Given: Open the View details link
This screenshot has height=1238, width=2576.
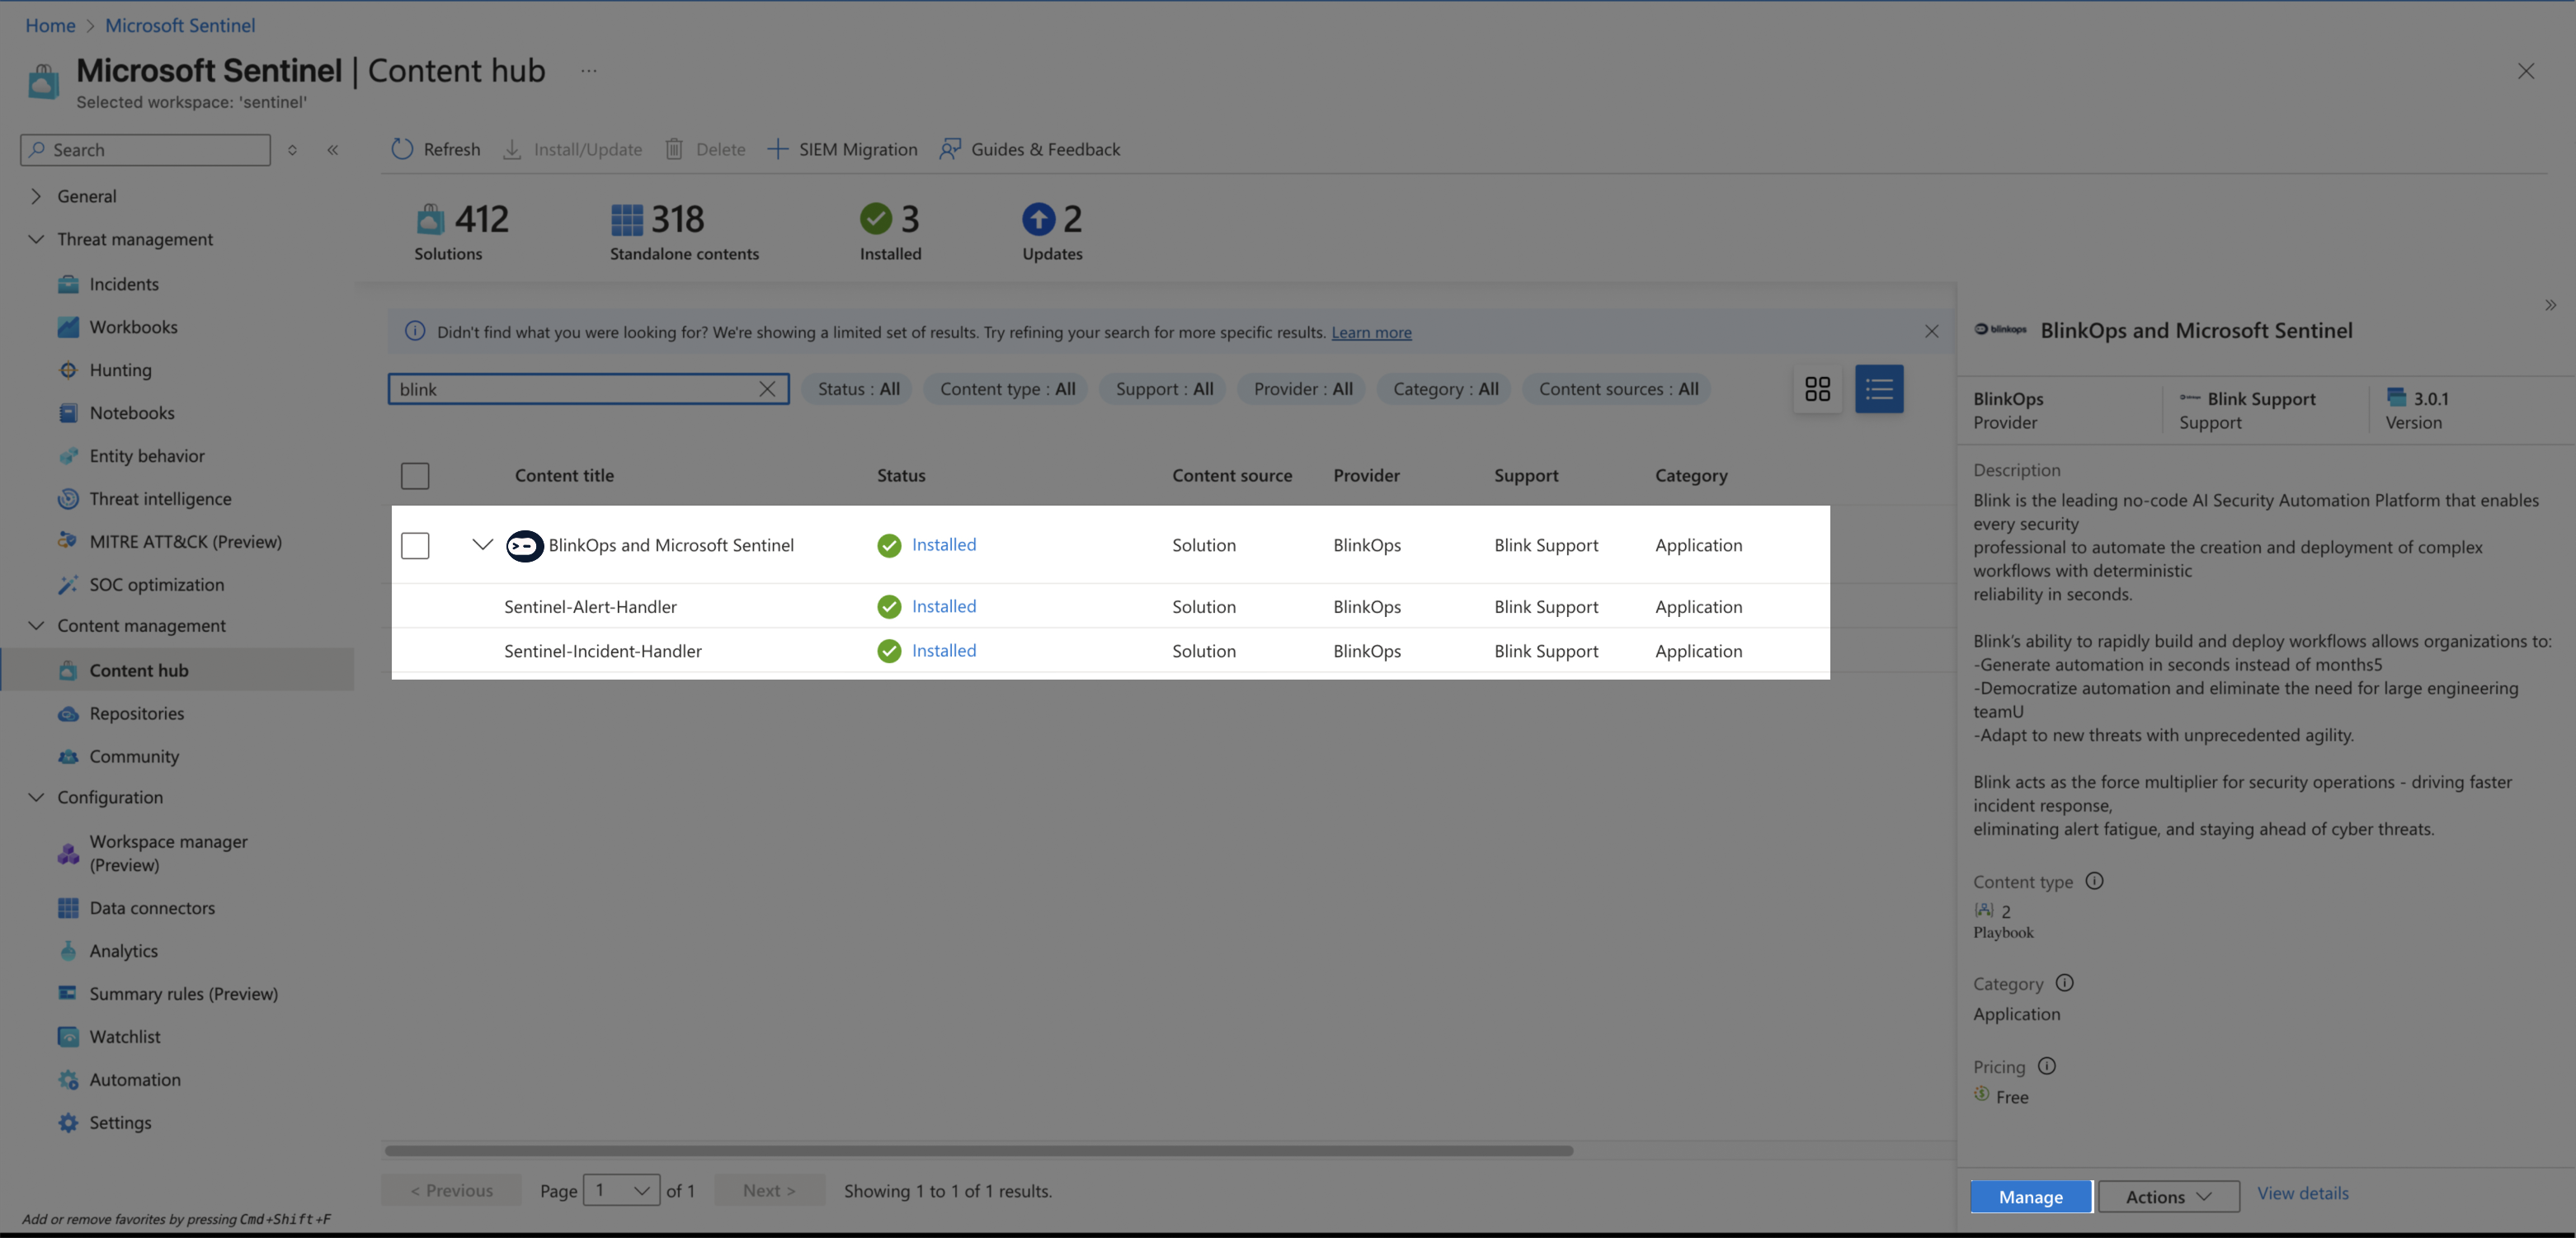Looking at the screenshot, I should click(2302, 1193).
